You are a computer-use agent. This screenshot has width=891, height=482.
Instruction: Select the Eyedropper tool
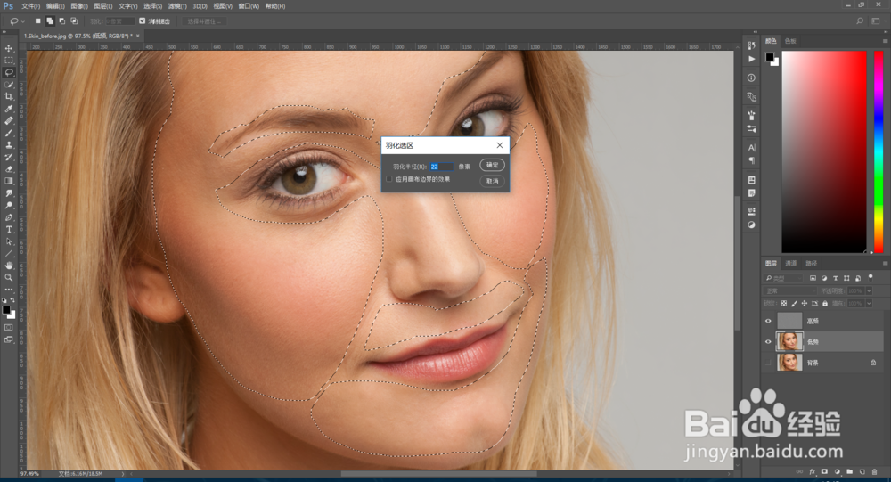point(9,109)
